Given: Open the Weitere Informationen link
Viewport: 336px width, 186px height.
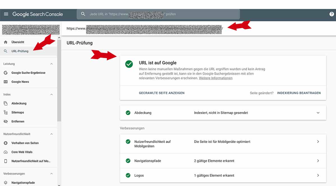Looking at the screenshot, I should tap(216, 78).
